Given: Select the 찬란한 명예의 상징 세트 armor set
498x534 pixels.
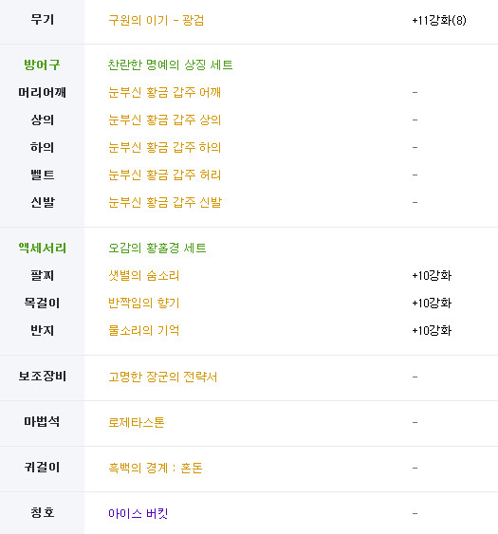Looking at the screenshot, I should point(171,64).
